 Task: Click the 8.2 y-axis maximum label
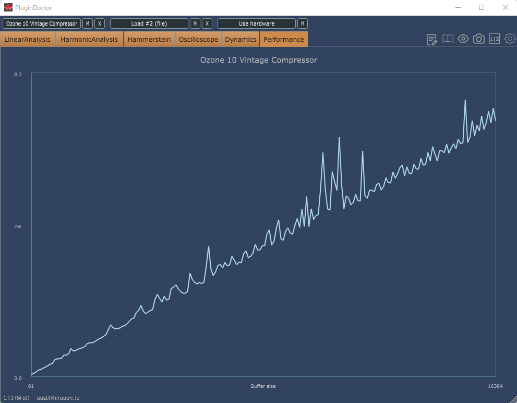pos(18,75)
